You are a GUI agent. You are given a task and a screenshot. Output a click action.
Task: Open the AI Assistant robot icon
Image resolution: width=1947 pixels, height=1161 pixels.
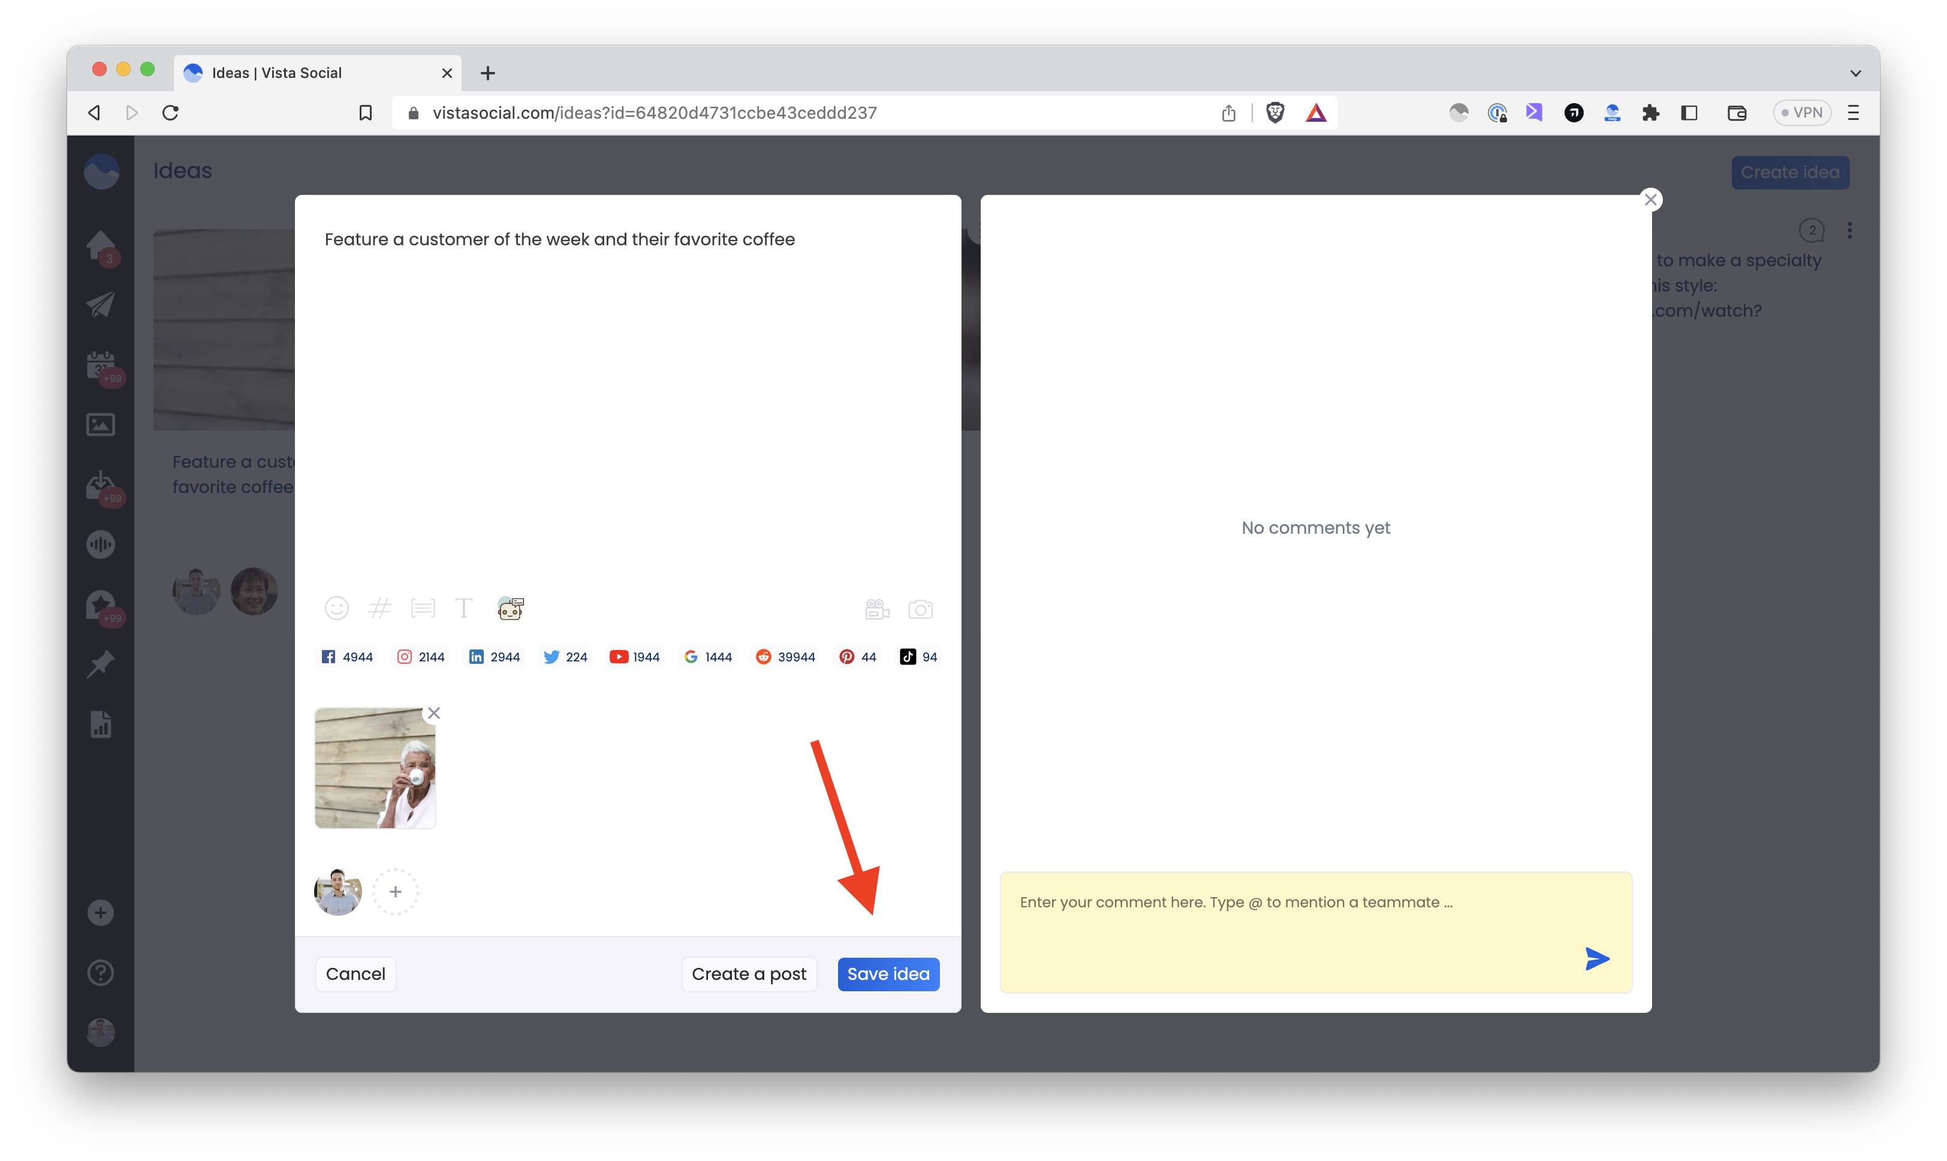point(510,608)
